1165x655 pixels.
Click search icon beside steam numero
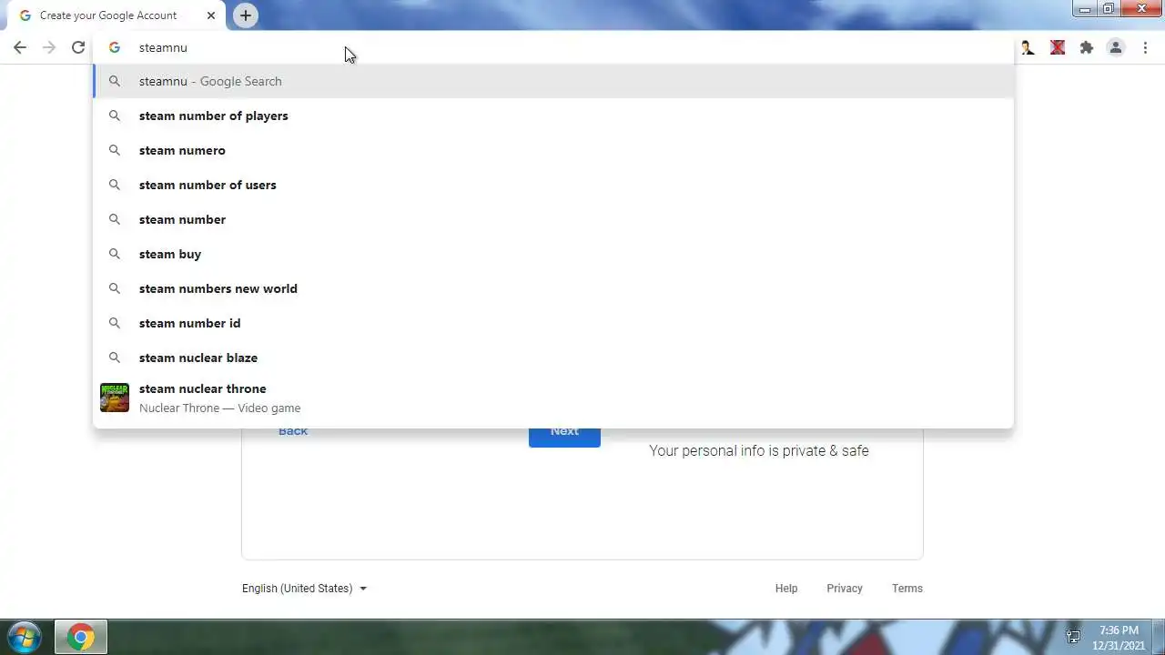pos(115,150)
